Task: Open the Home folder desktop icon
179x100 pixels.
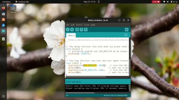Action: pyautogui.click(x=13, y=9)
